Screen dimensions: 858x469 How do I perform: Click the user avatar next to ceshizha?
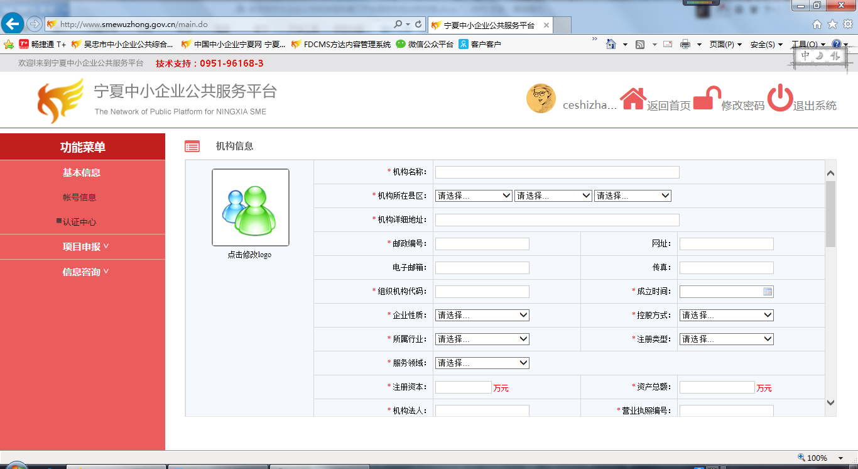(541, 99)
